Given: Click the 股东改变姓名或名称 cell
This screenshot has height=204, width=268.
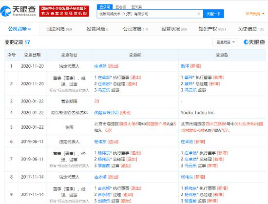Looking at the screenshot, I should pos(69,113).
